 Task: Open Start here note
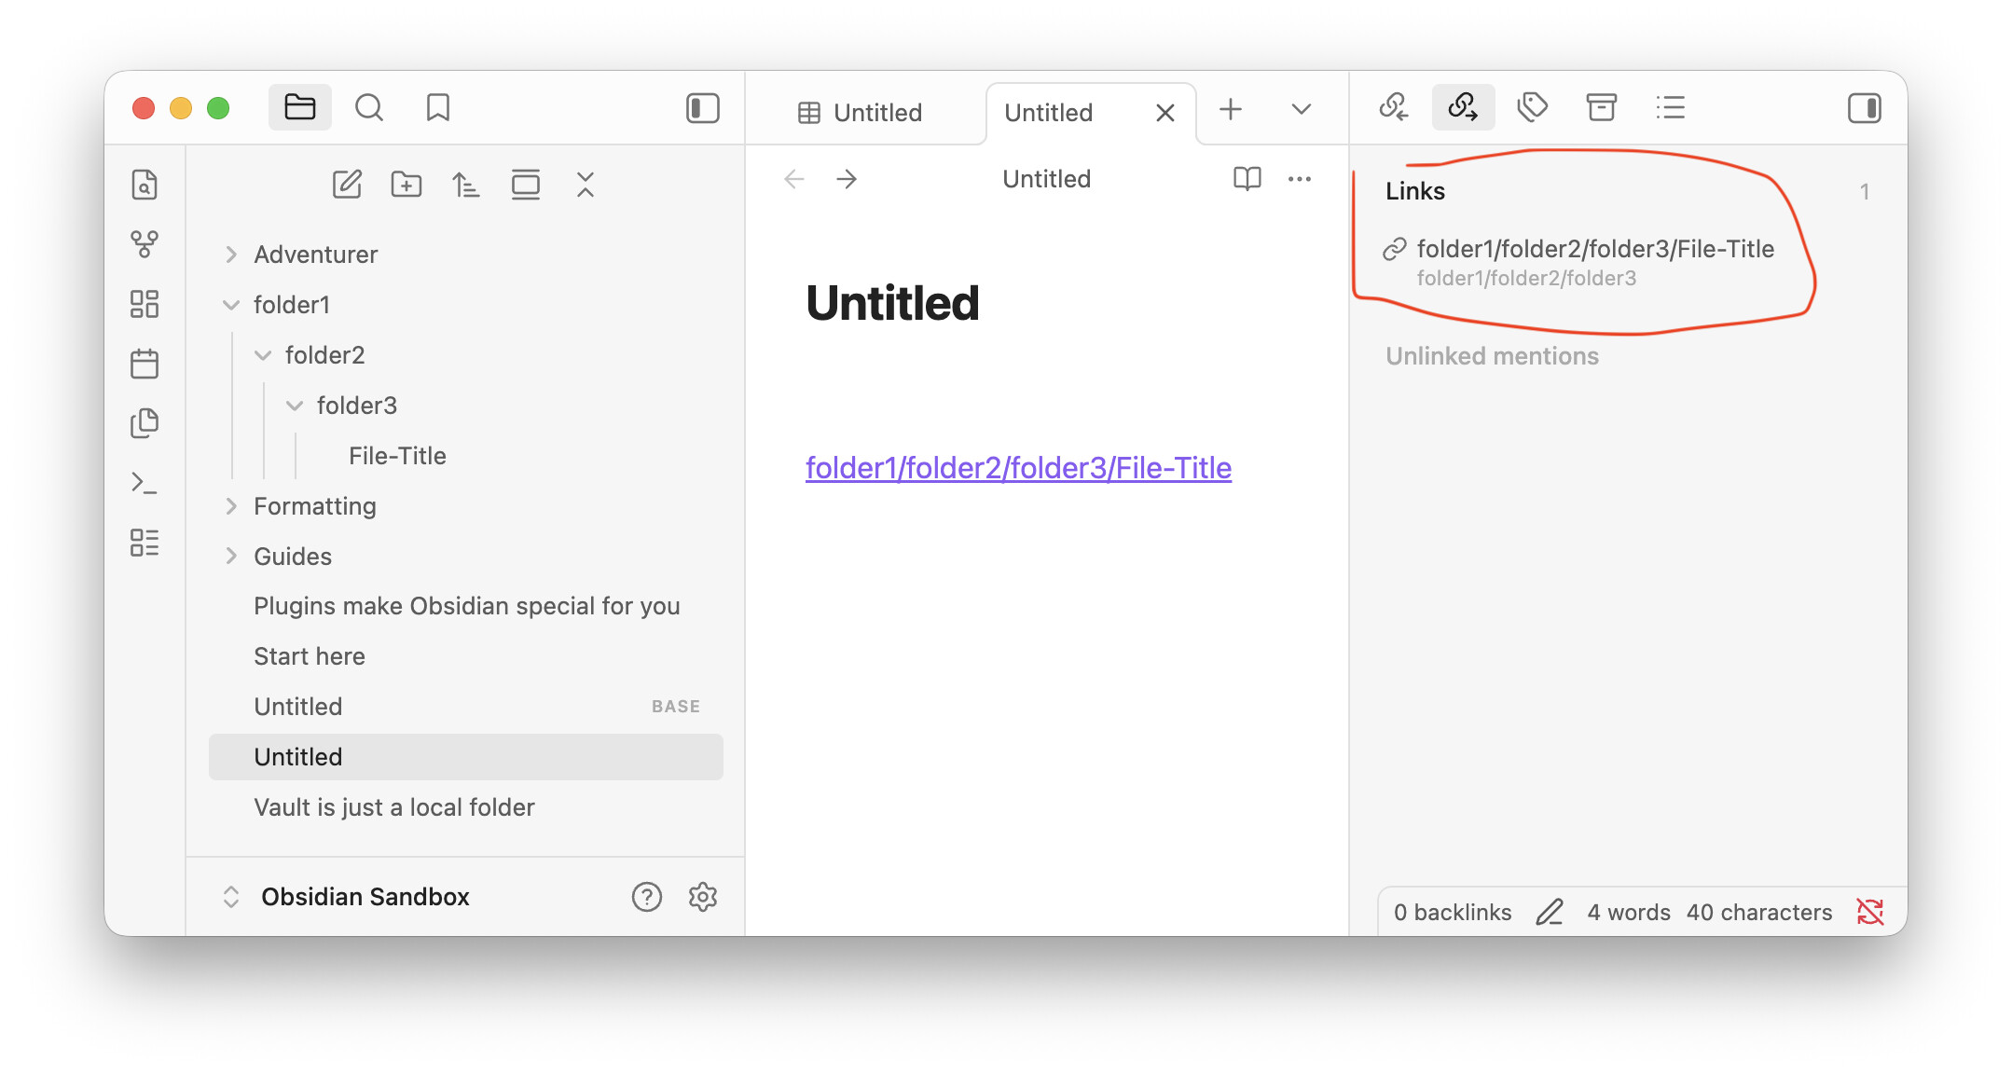(x=310, y=656)
